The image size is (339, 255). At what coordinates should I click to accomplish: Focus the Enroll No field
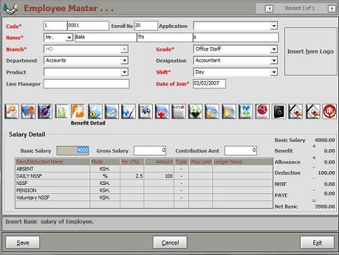[146, 26]
